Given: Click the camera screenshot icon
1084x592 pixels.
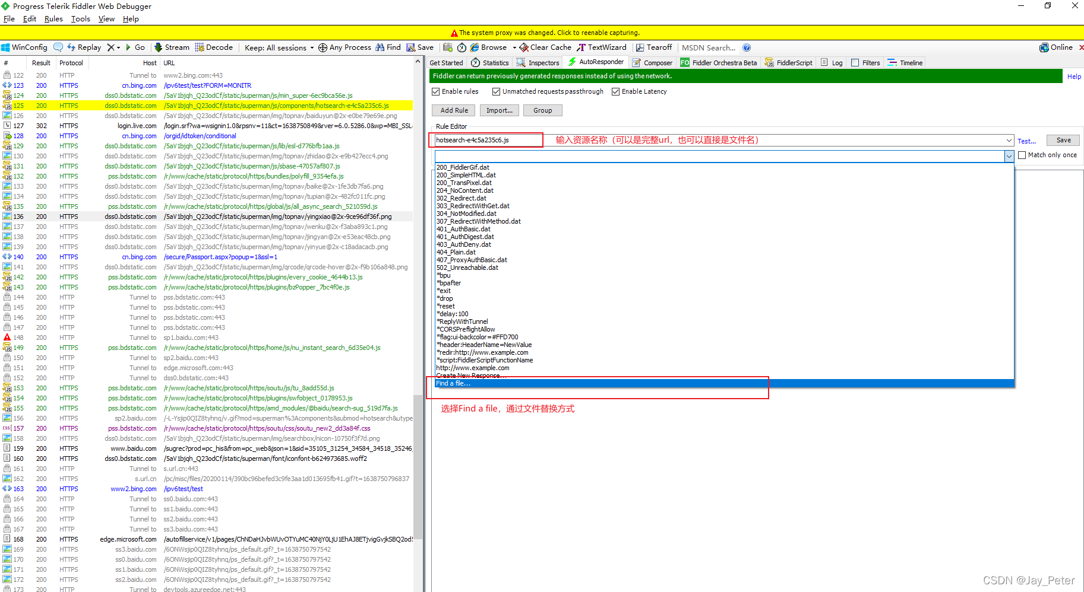Looking at the screenshot, I should 448,47.
